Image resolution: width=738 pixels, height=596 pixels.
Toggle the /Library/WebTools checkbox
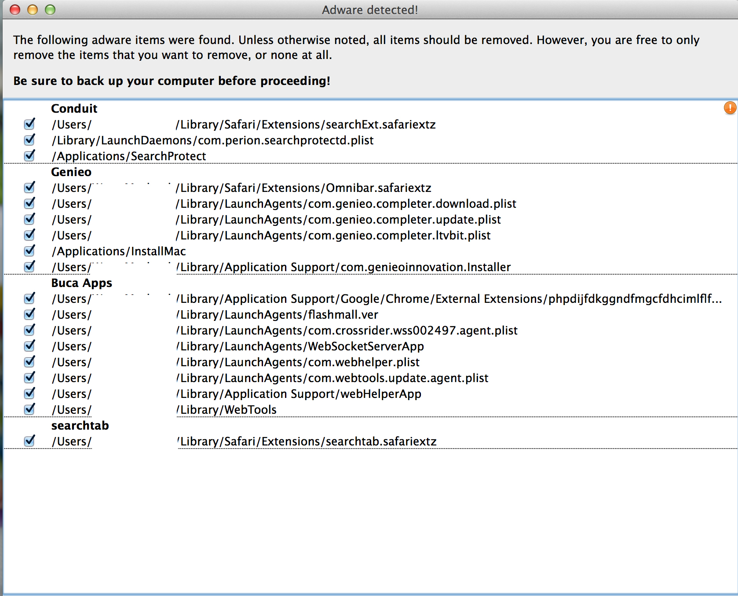click(29, 409)
